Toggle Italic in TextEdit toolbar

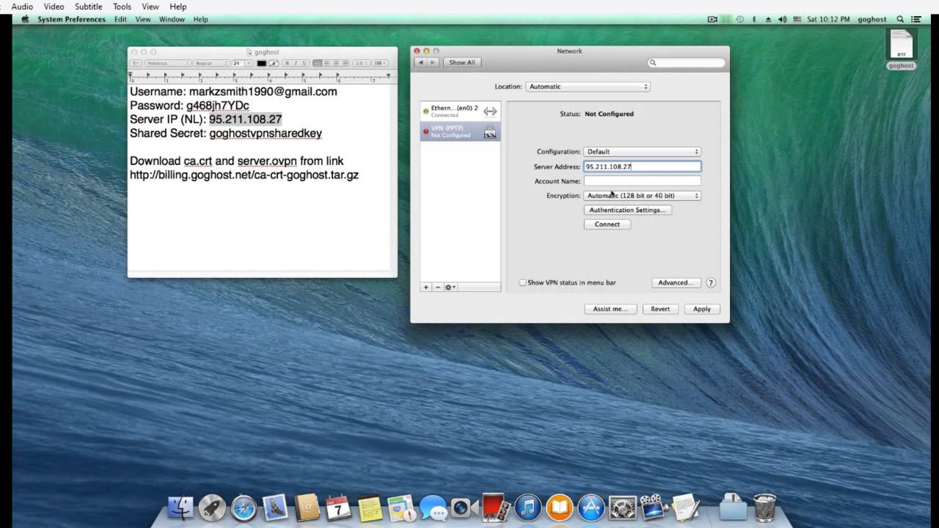296,63
